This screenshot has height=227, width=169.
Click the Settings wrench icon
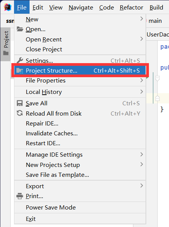click(20, 60)
